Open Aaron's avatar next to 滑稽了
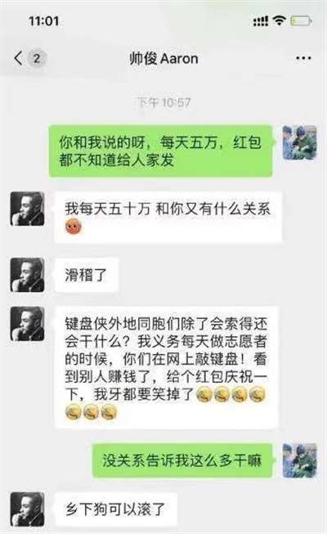This screenshot has height=534, width=327. click(x=27, y=275)
